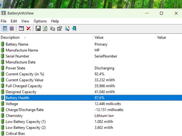Save selected items using the floppy disk icon
Image resolution: width=182 pixels, height=136 pixels.
[38, 29]
